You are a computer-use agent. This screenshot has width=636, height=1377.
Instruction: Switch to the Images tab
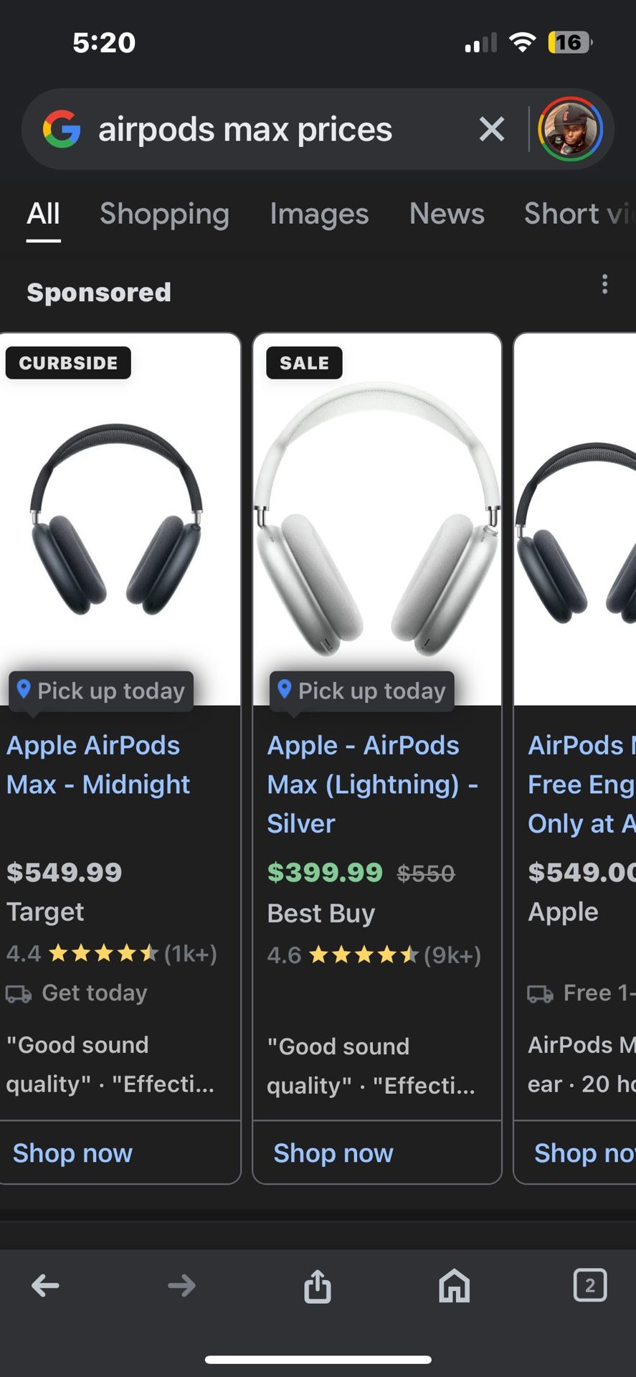[x=319, y=214]
